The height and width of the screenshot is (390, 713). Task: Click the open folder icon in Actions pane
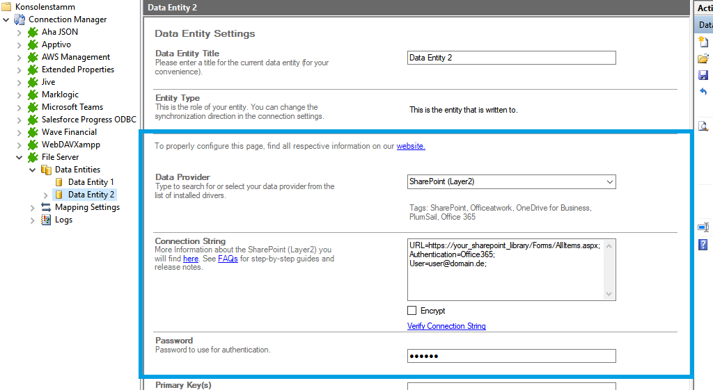point(703,59)
